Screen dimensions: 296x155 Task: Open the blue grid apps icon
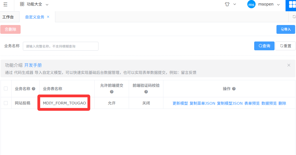point(292,4)
